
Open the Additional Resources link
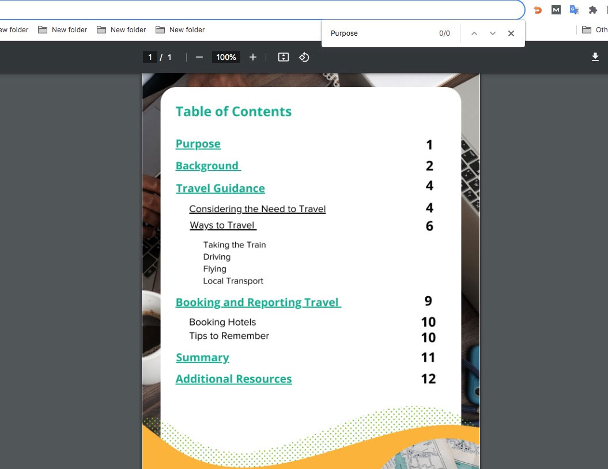234,379
